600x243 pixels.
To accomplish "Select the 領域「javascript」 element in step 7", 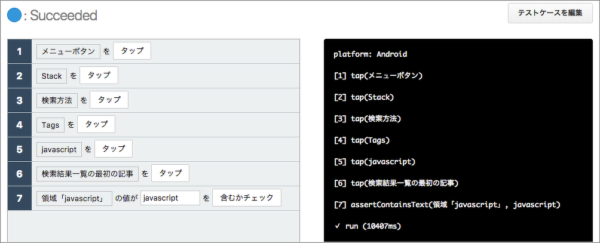I will [74, 198].
